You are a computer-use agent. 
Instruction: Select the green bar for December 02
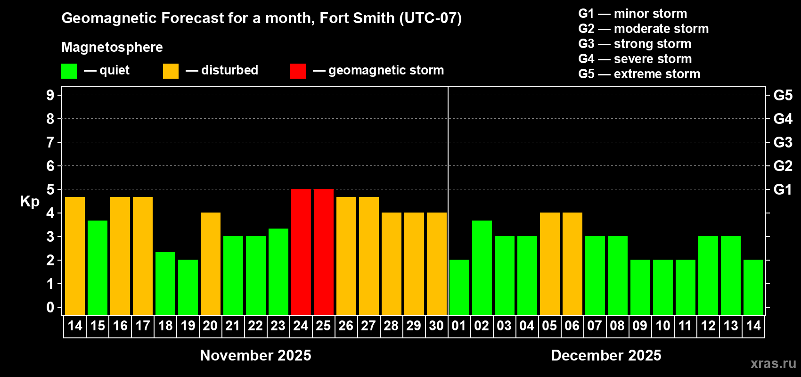[x=482, y=268]
